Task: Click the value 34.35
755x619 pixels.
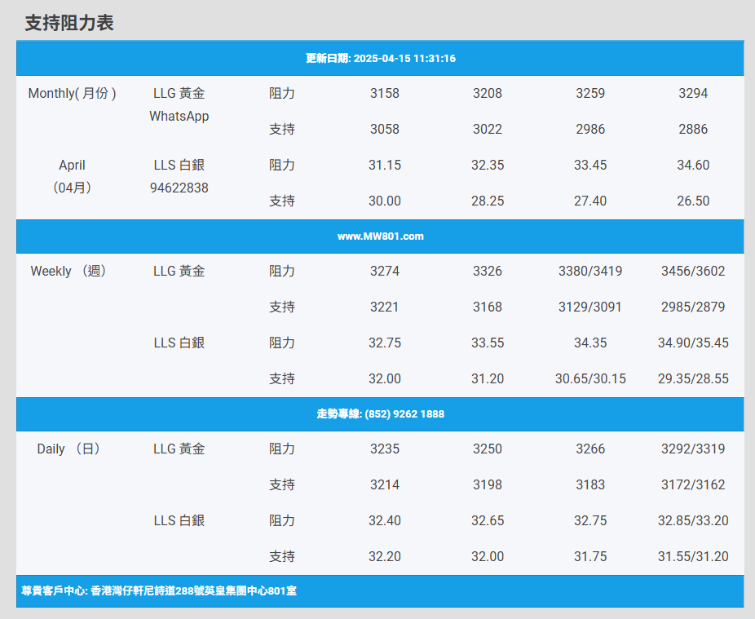Action: [x=590, y=343]
